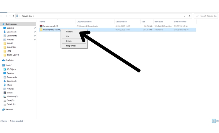This screenshot has height=133, width=219.
Task: Click Recycle Bin in the address path
Action: point(27,16)
